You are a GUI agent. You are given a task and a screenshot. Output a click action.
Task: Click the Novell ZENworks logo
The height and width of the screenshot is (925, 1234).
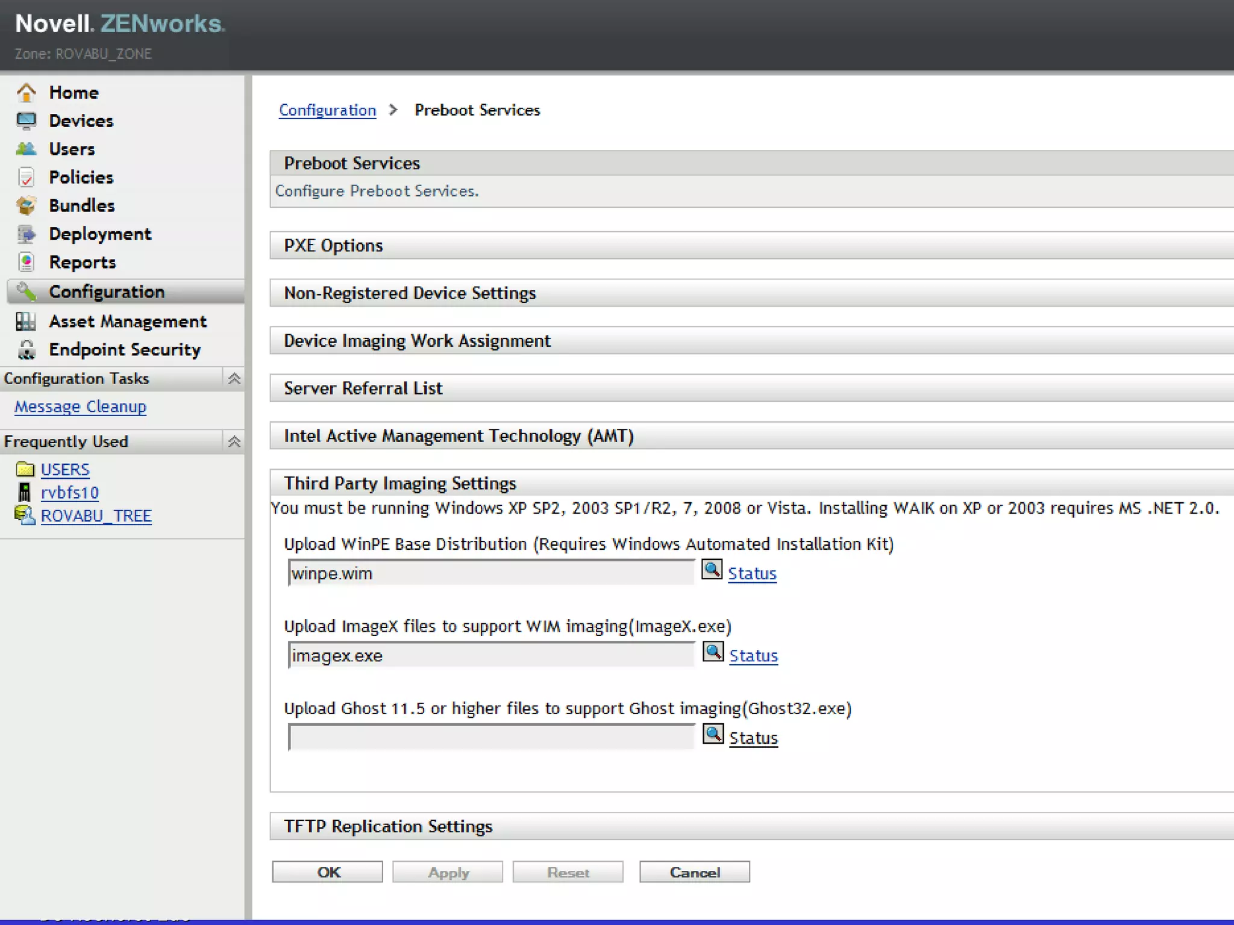coord(120,23)
